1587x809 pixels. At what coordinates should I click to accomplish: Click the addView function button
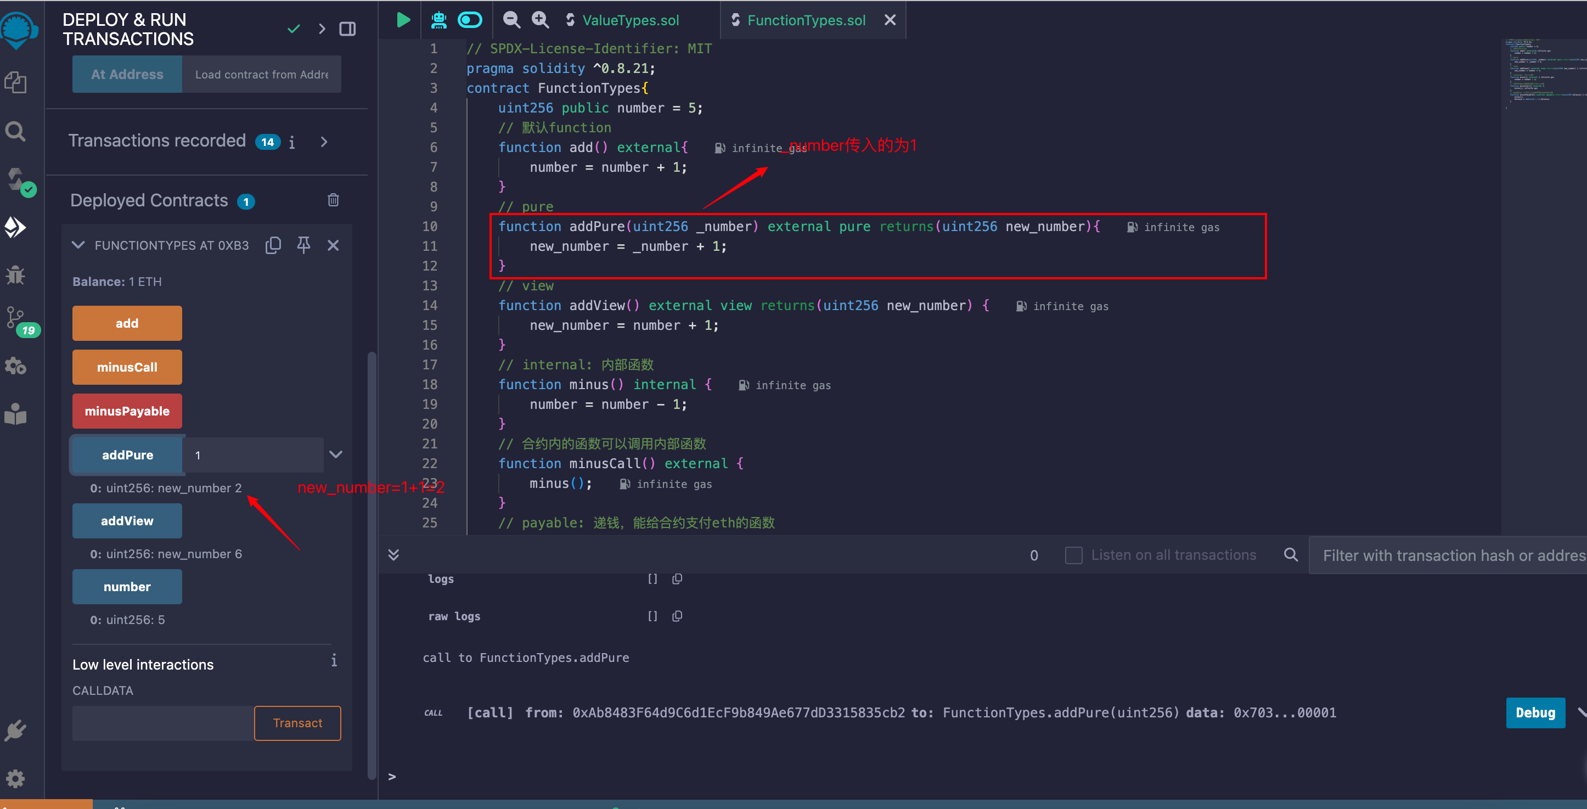point(127,521)
